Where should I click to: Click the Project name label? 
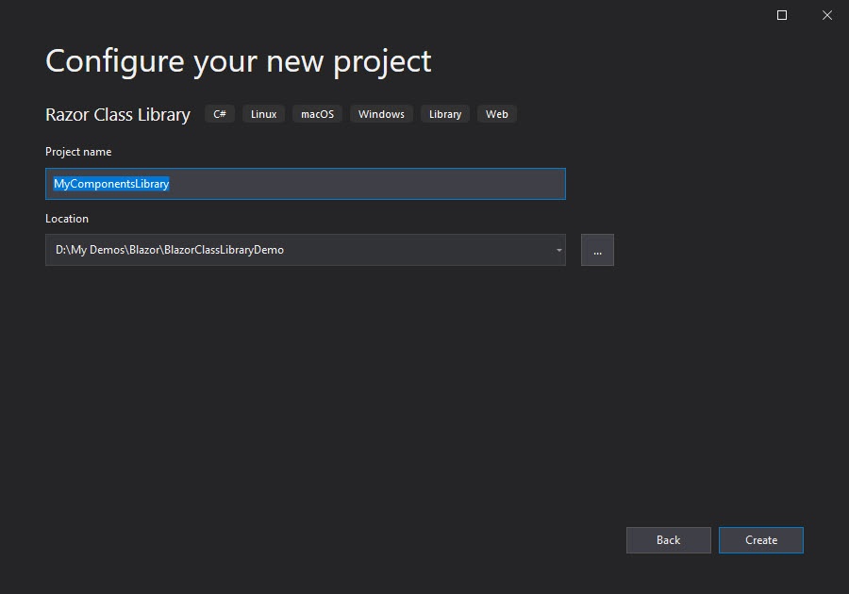pyautogui.click(x=78, y=152)
